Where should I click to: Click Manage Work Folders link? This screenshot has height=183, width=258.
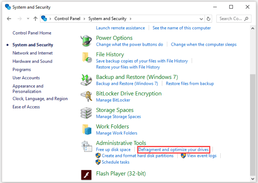[117, 133]
